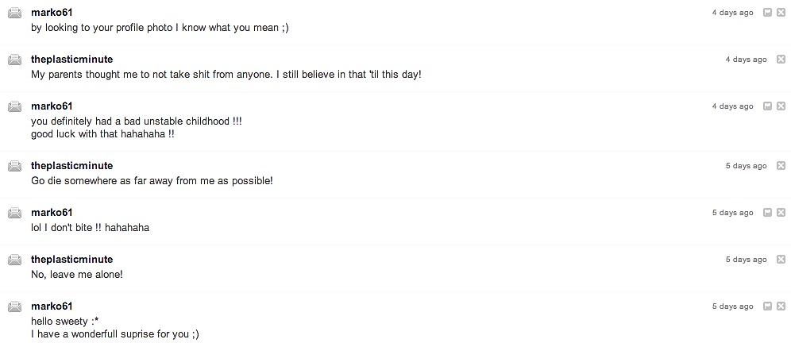Open marko61 profile from "profile photo" comment
This screenshot has height=343, width=791.
coord(52,13)
